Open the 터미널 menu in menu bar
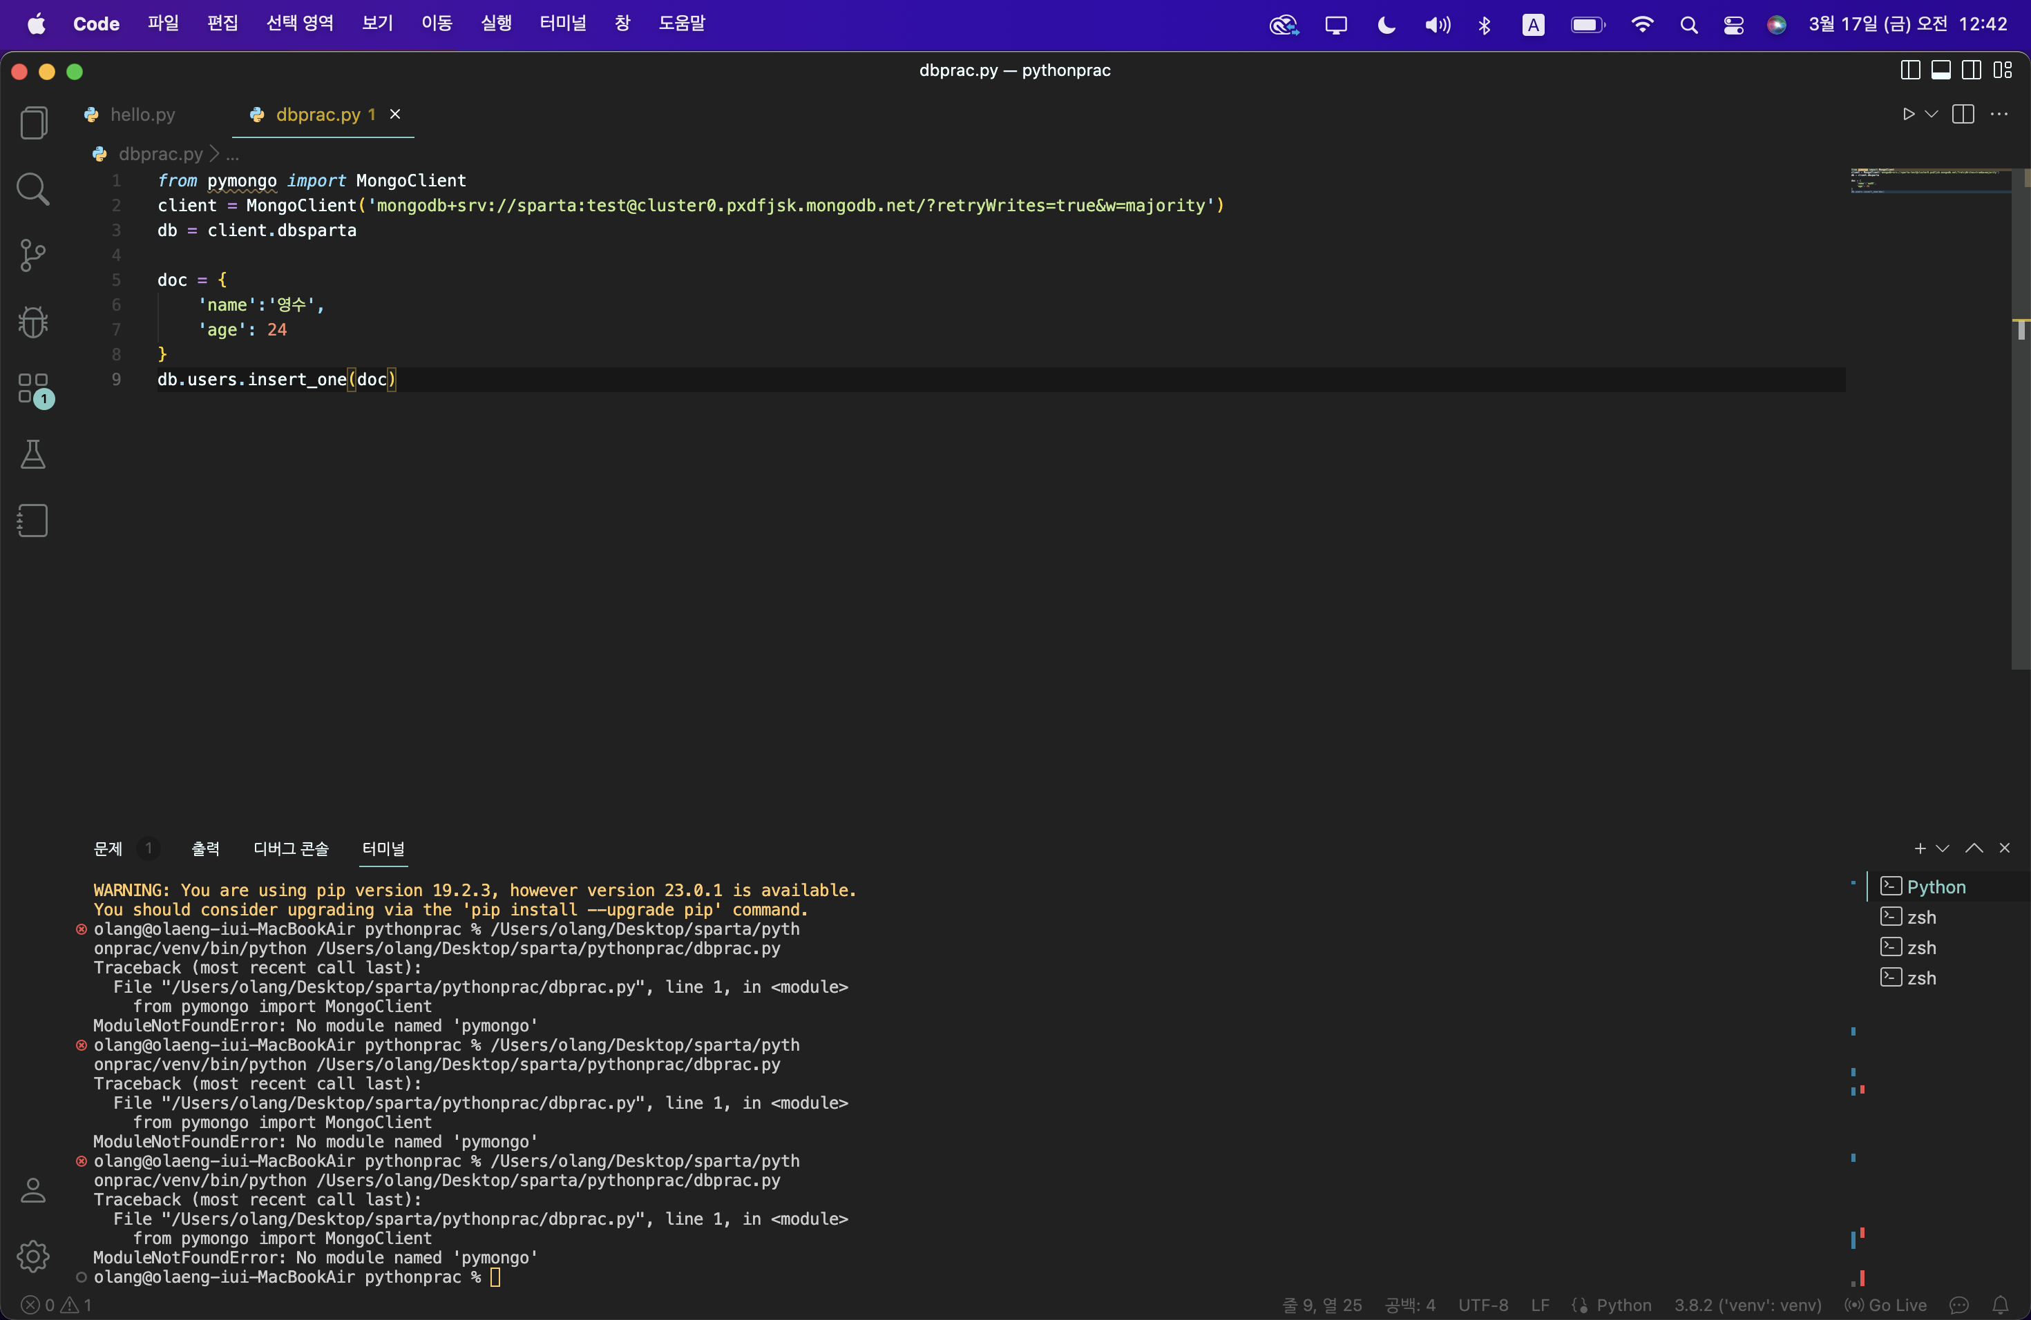2031x1320 pixels. 563,24
